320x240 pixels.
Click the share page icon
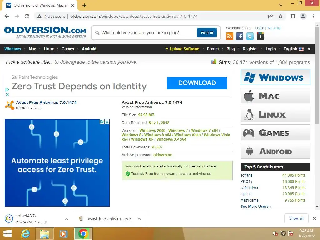point(271,16)
